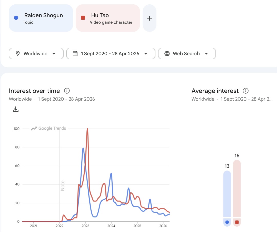277x232 pixels.
Task: Click the 2026 label on the x-axis
Action: point(163,226)
